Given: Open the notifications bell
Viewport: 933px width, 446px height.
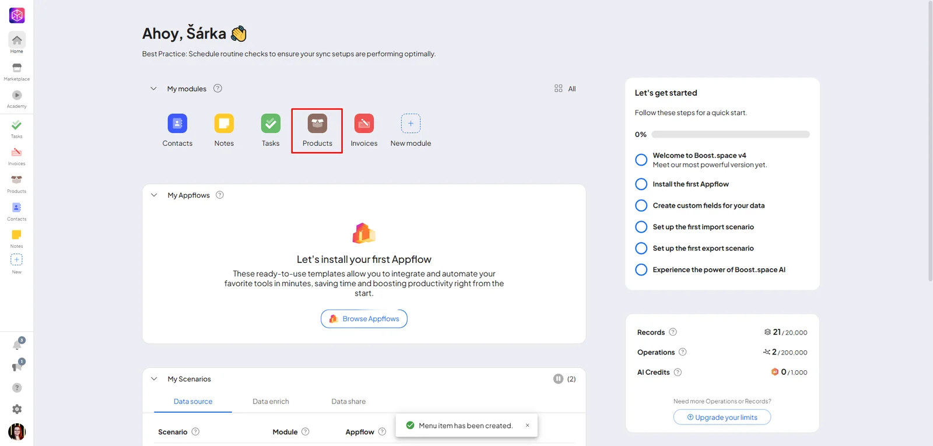Looking at the screenshot, I should [x=17, y=345].
